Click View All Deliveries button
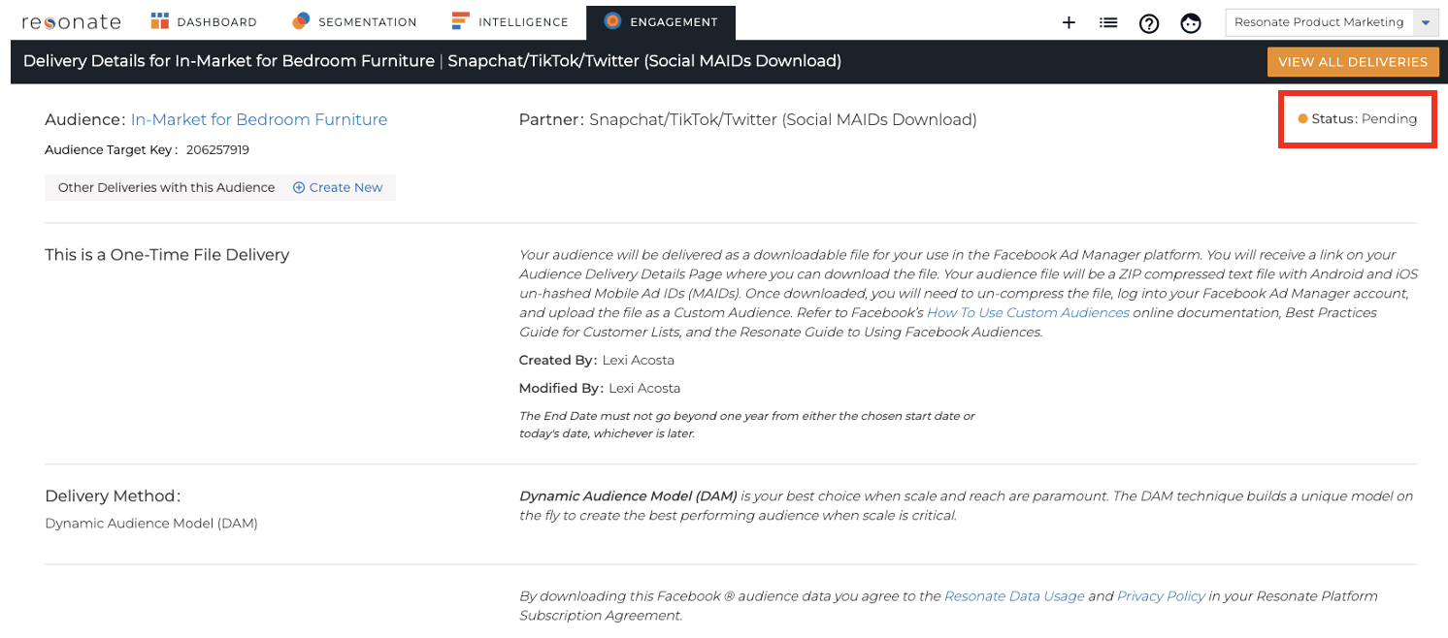The image size is (1448, 638). pos(1352,62)
